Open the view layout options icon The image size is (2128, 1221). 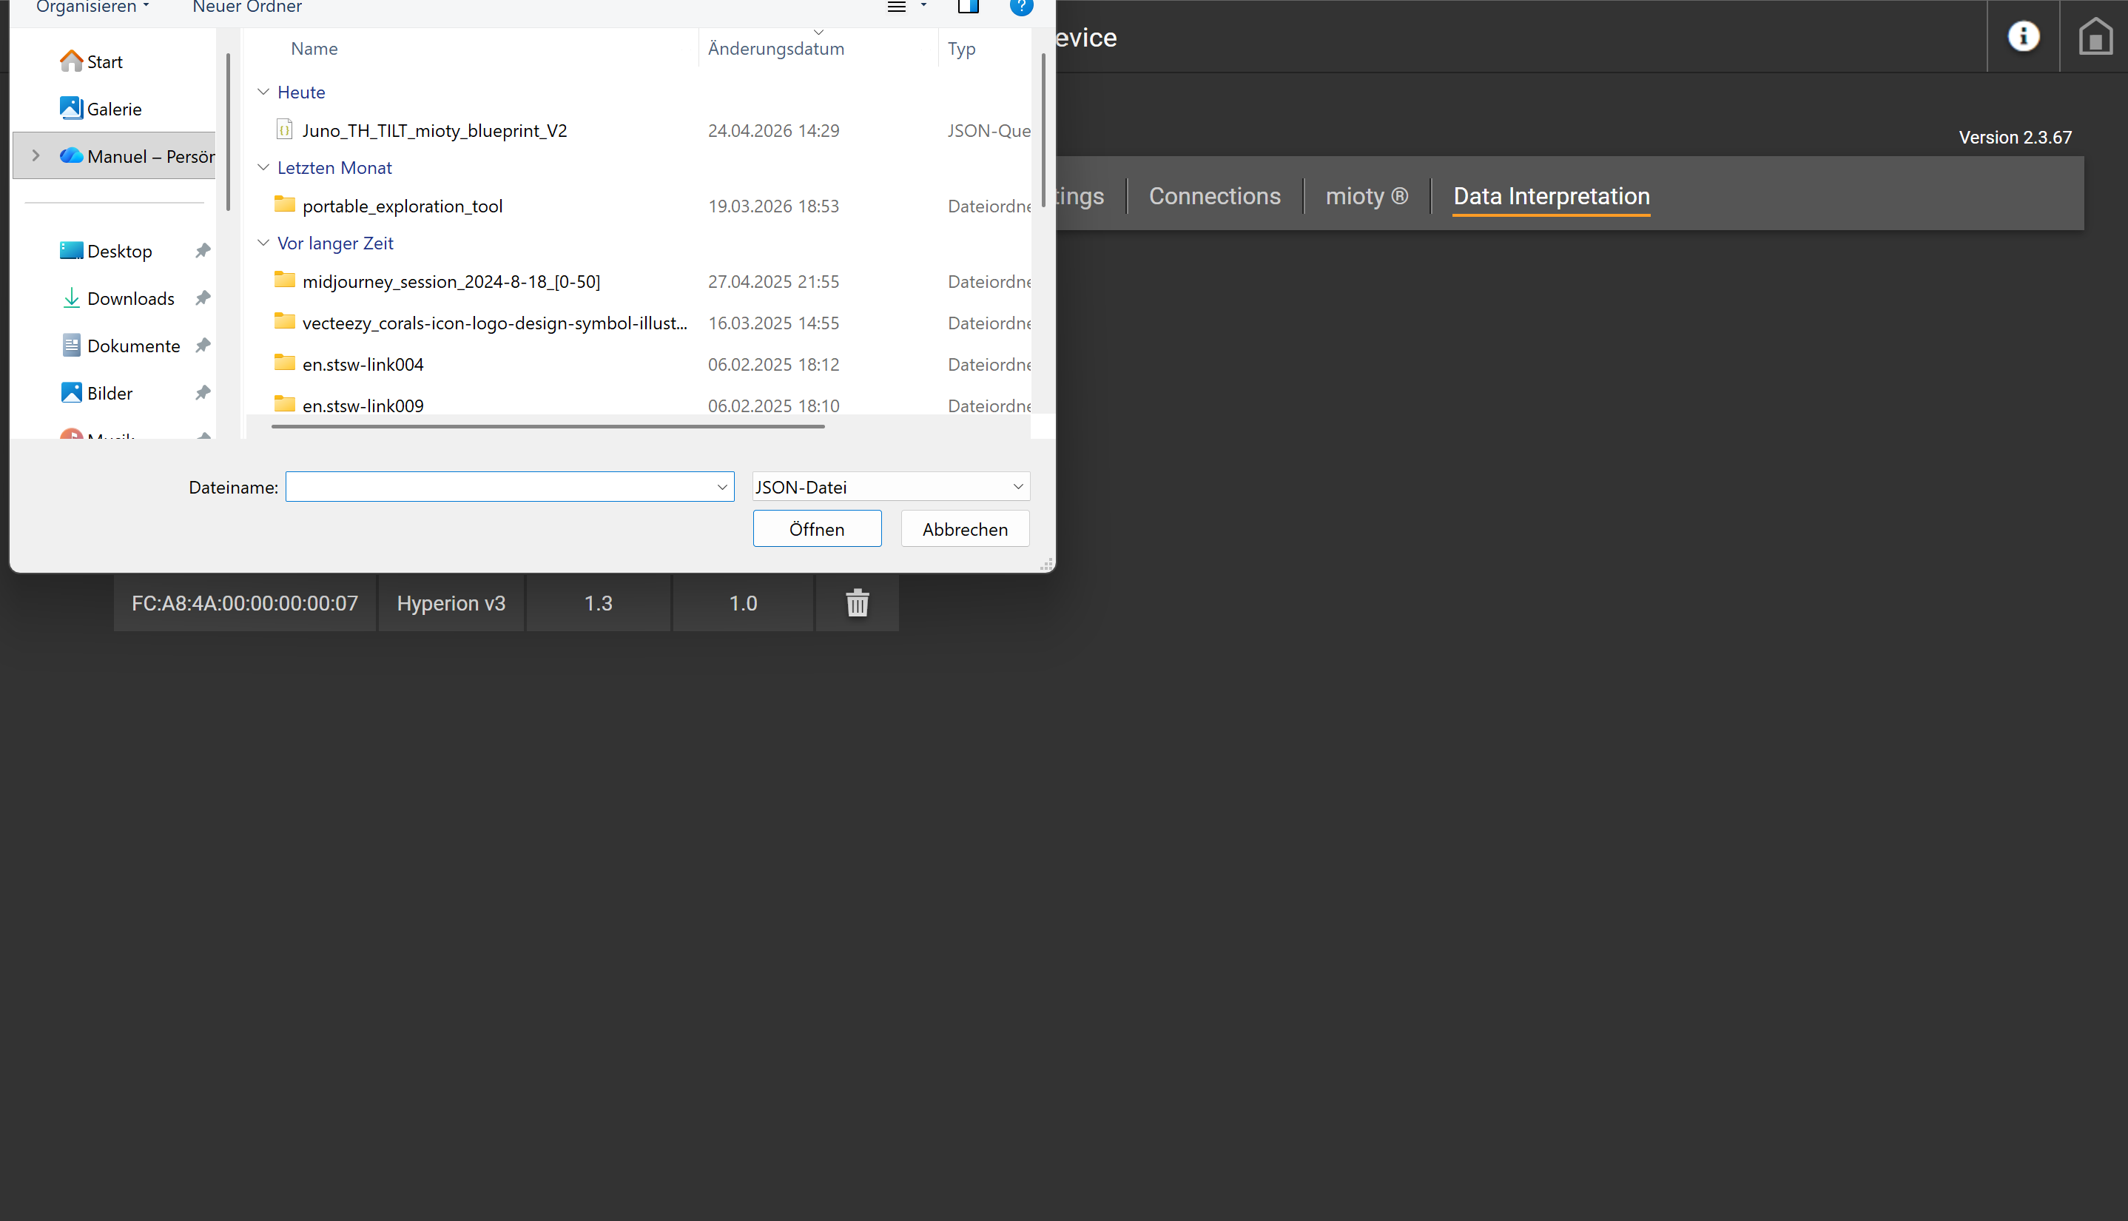[x=896, y=7]
